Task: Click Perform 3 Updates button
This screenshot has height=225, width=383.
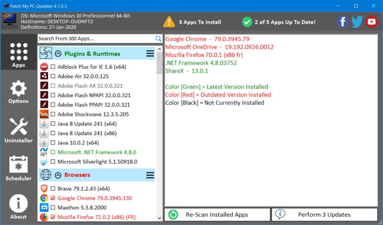Action: click(324, 215)
